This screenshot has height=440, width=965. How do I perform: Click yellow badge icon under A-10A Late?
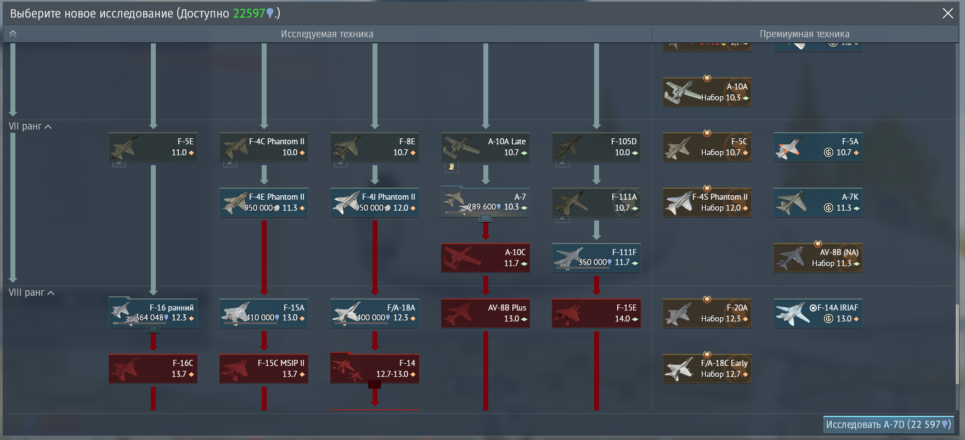point(452,167)
